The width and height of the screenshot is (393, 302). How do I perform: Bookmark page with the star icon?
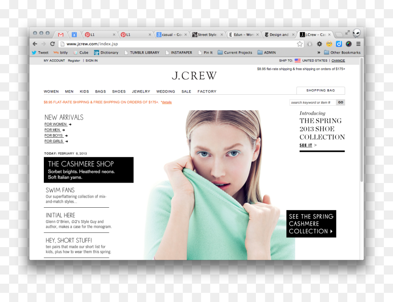pos(299,44)
